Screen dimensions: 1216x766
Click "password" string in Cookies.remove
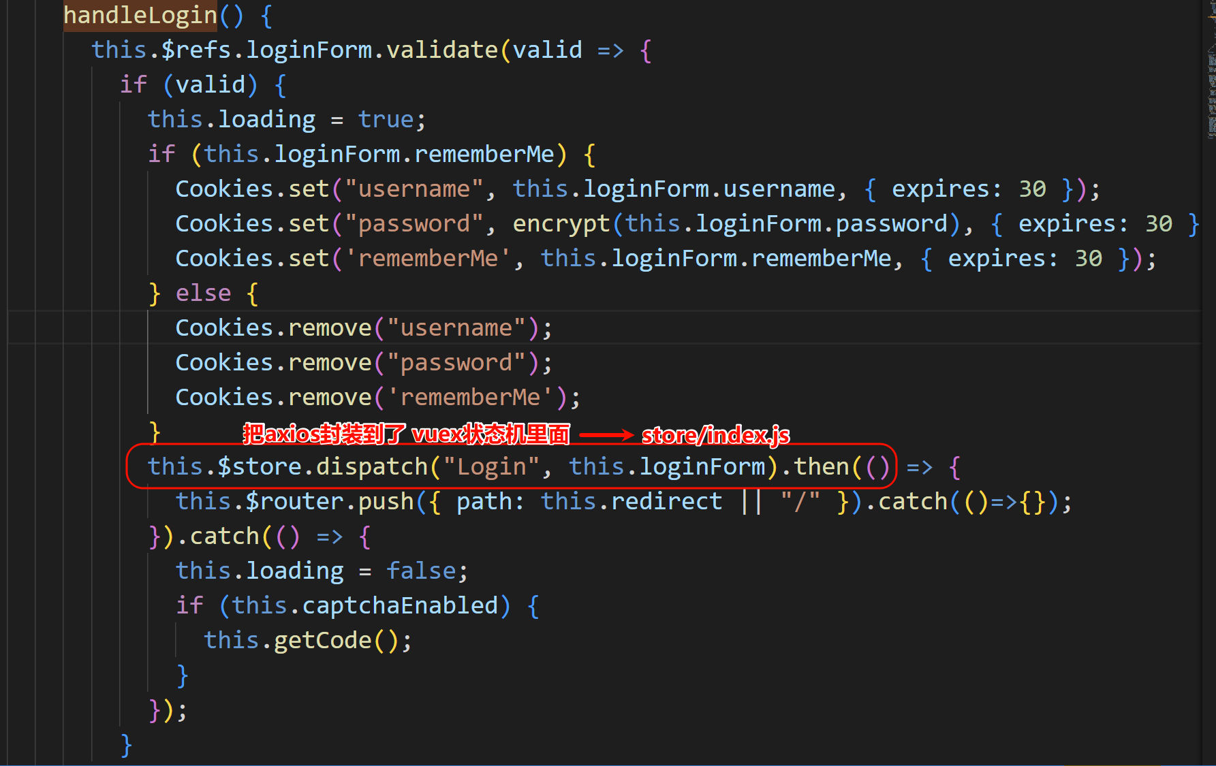pyautogui.click(x=456, y=362)
